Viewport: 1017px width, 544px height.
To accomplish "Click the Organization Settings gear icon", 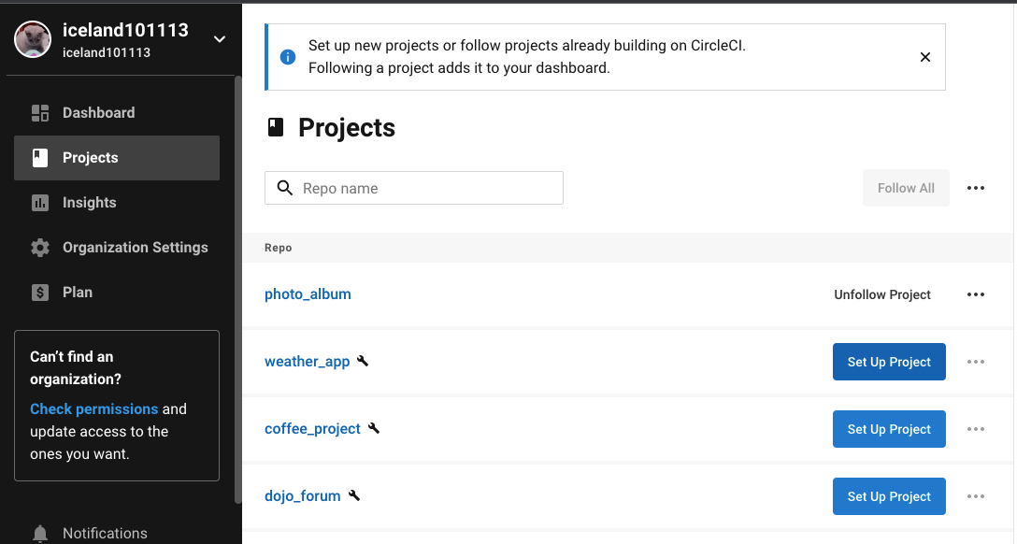I will pos(40,247).
